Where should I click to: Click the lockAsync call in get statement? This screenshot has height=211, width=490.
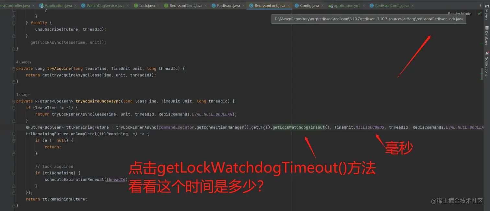pos(52,42)
